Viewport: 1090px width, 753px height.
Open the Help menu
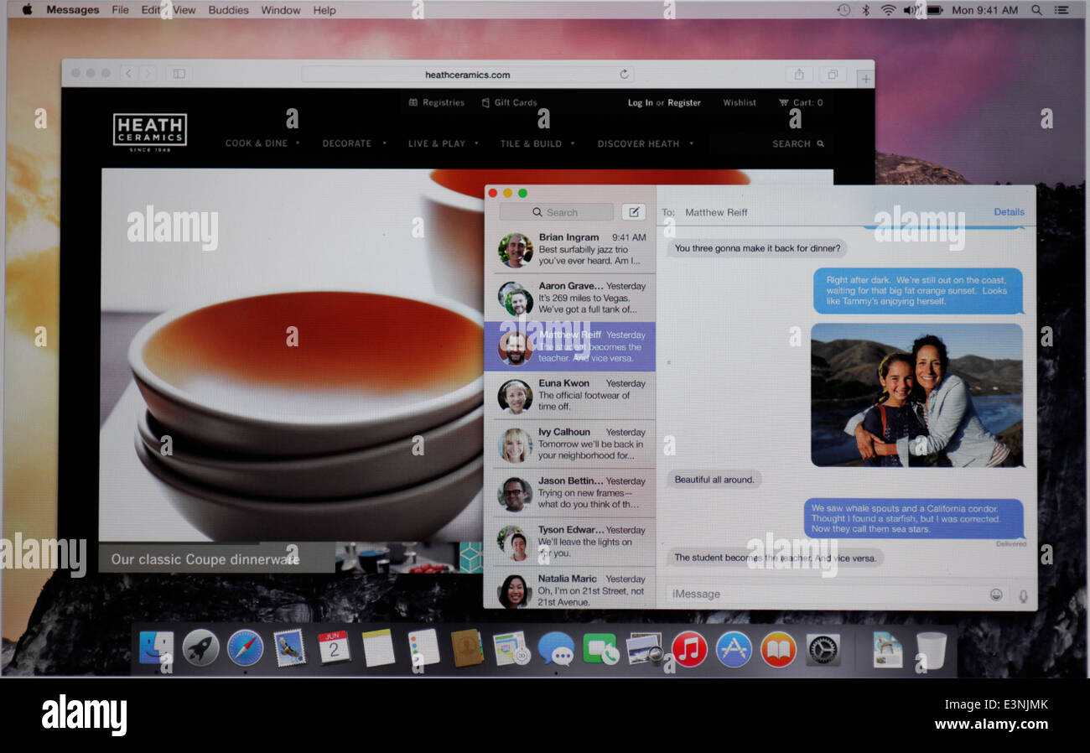[x=324, y=10]
